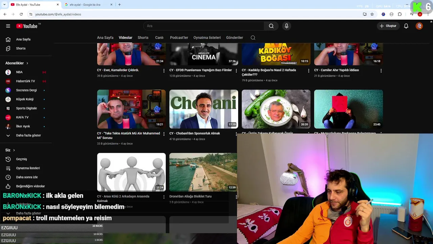Open Daha sonra izle list
Screen dimensions: 433x244
tap(26, 177)
